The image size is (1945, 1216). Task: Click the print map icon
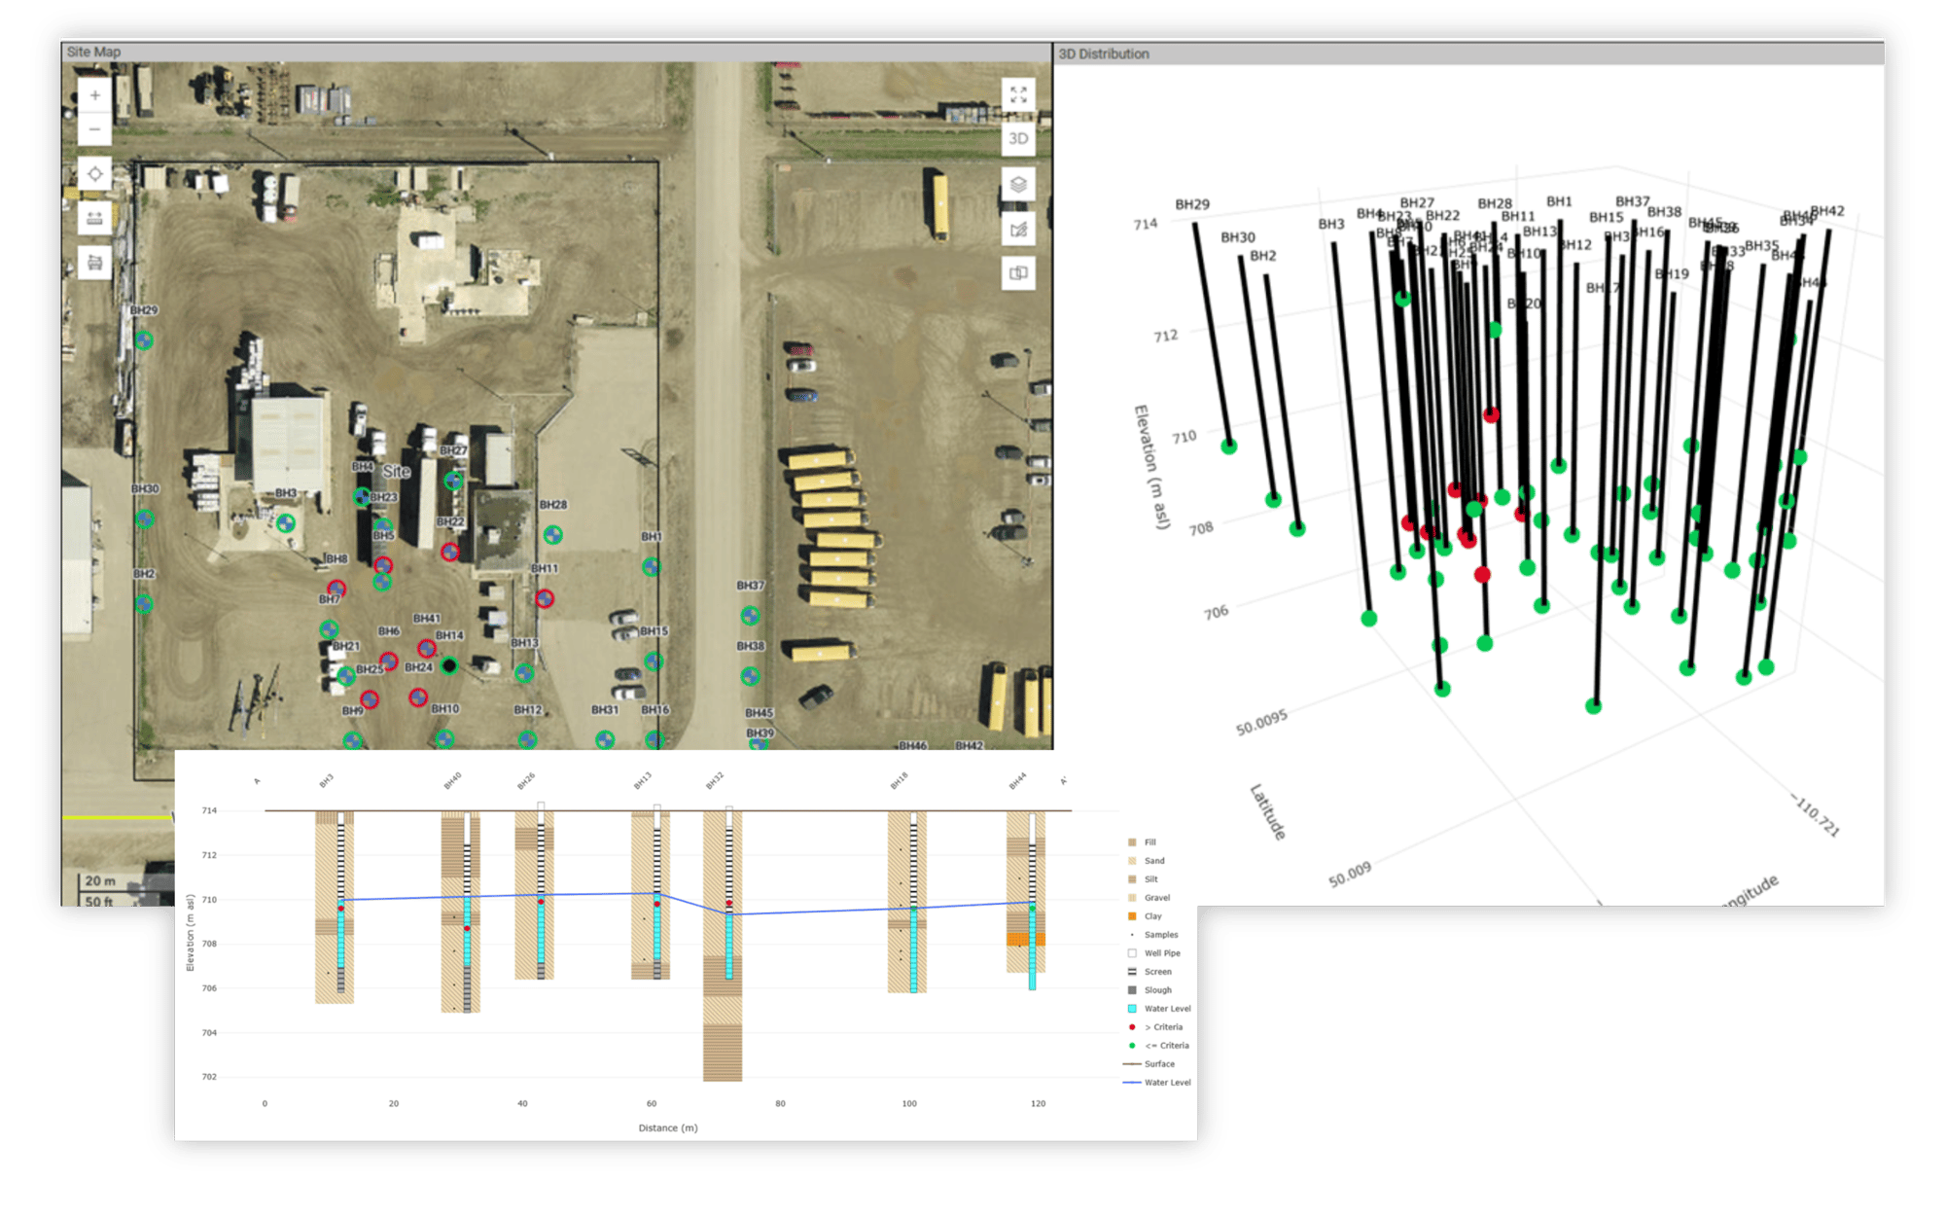point(94,262)
